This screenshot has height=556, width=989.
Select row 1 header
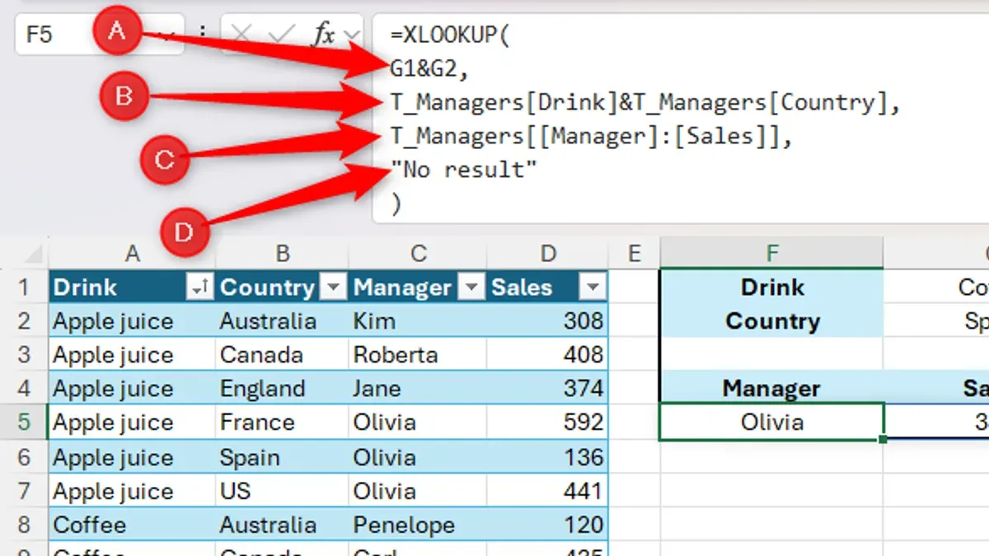pos(24,287)
